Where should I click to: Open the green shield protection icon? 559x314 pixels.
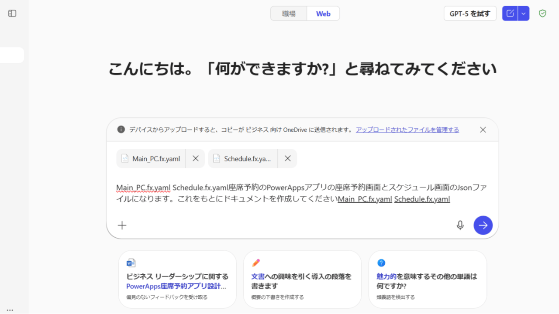pyautogui.click(x=542, y=14)
